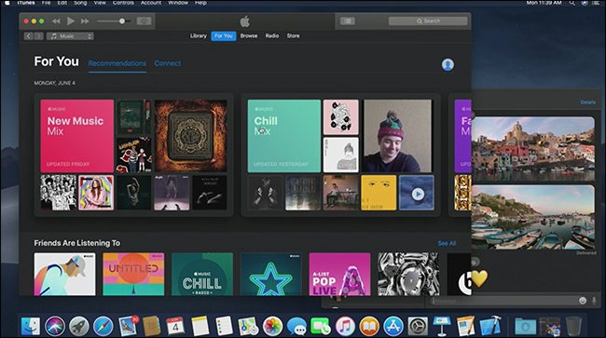Switch to the Library tab
Screen dimensions: 606x338
click(x=199, y=36)
